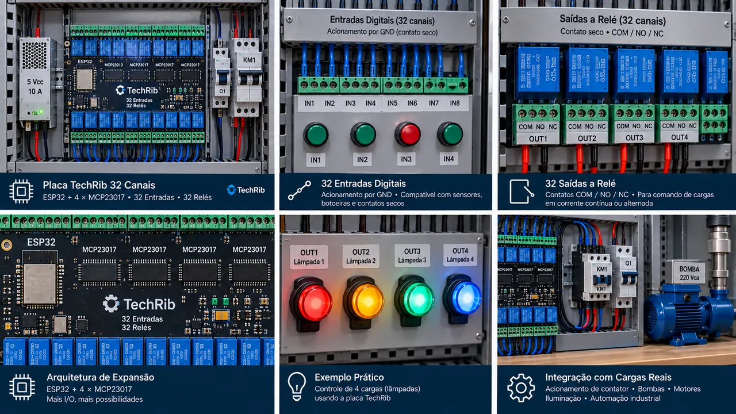Click the "Contato seco • COM / NO / NC" subtitle
Viewport: 736px width, 414px height.
tap(611, 33)
